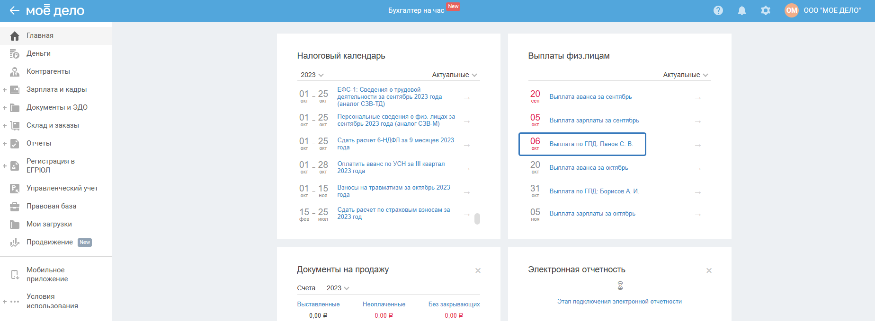Open Актуальные filter in Выплаты физ.лицам
Viewport: 875px width, 321px height.
pyautogui.click(x=686, y=75)
